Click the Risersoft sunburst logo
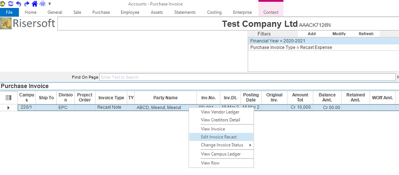This screenshot has width=399, height=175. tap(6, 23)
